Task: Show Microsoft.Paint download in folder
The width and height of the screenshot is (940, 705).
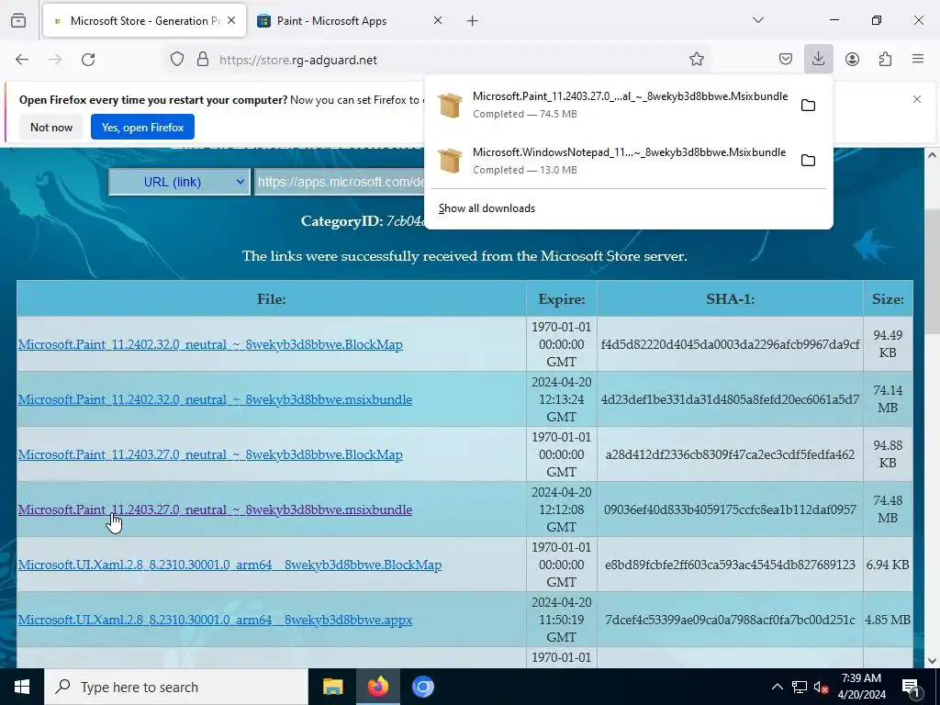Action: tap(808, 106)
